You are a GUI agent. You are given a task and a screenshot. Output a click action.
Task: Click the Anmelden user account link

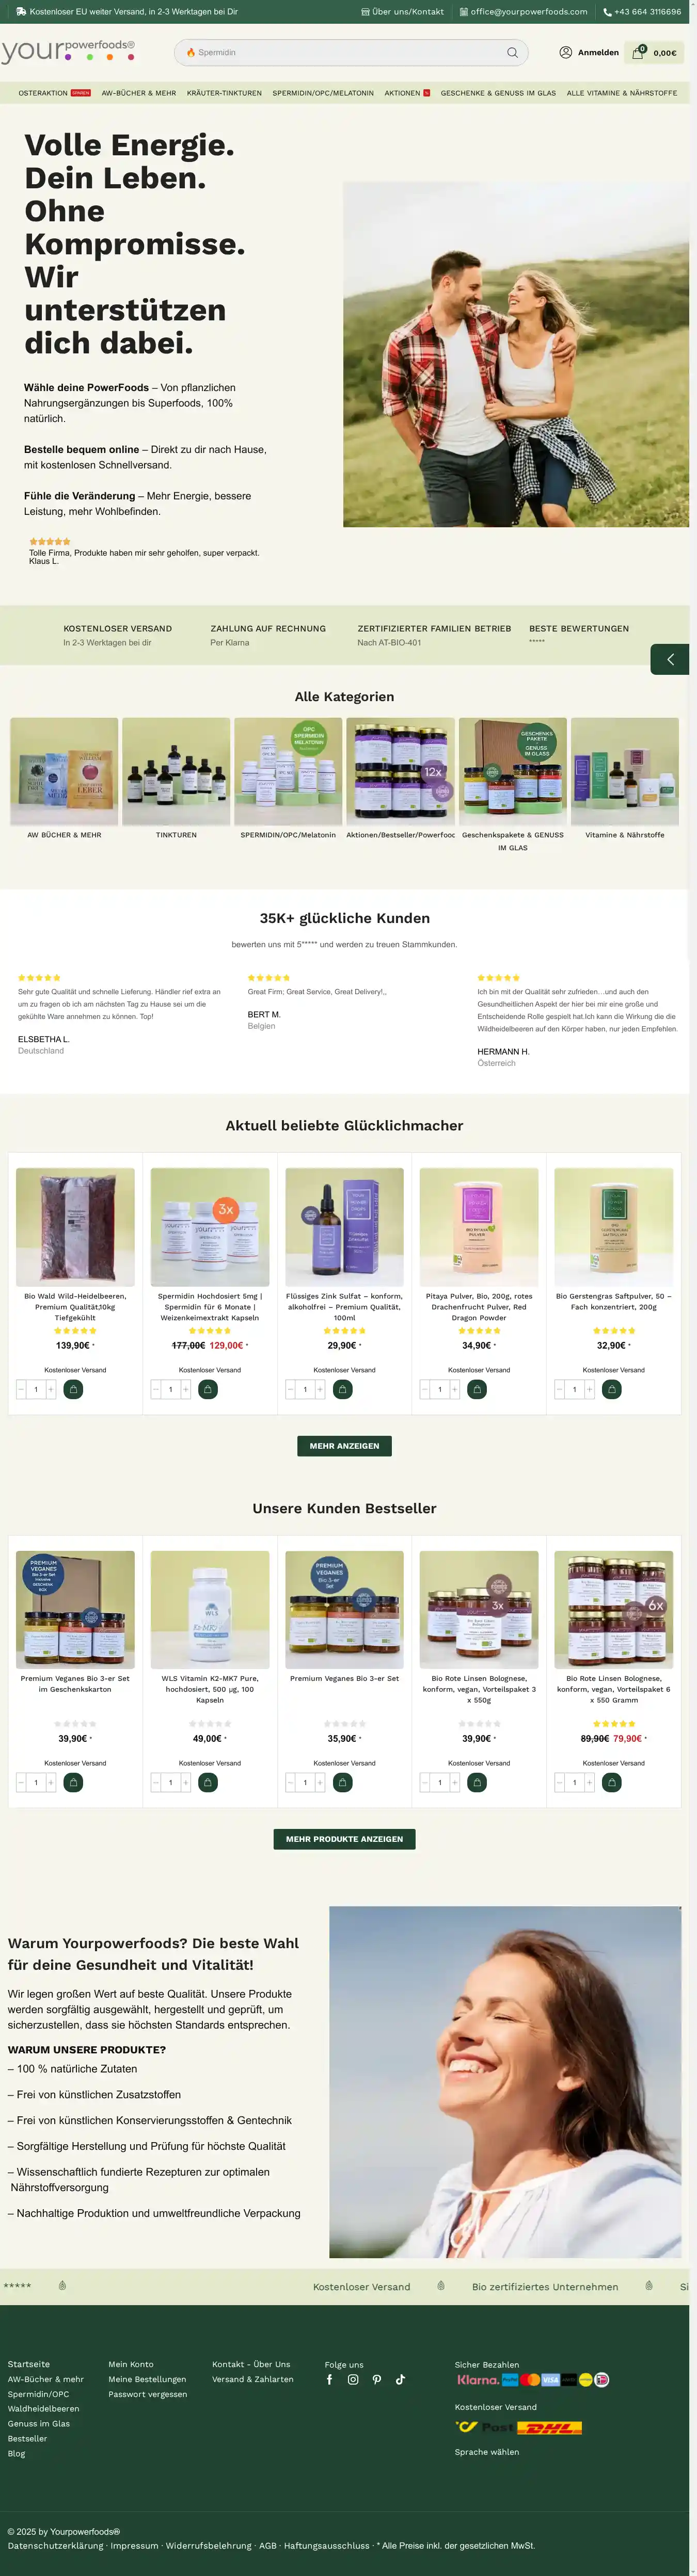(589, 52)
